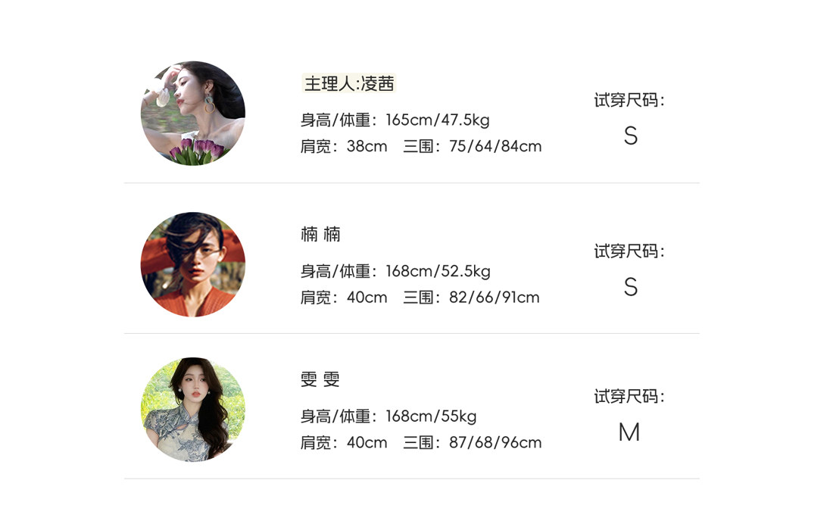Click 楠楠's height/weight 168cm/52.5kg text
This screenshot has width=833, height=527.
[x=438, y=272]
